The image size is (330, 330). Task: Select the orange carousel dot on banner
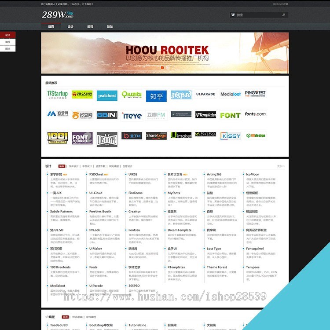point(162,68)
